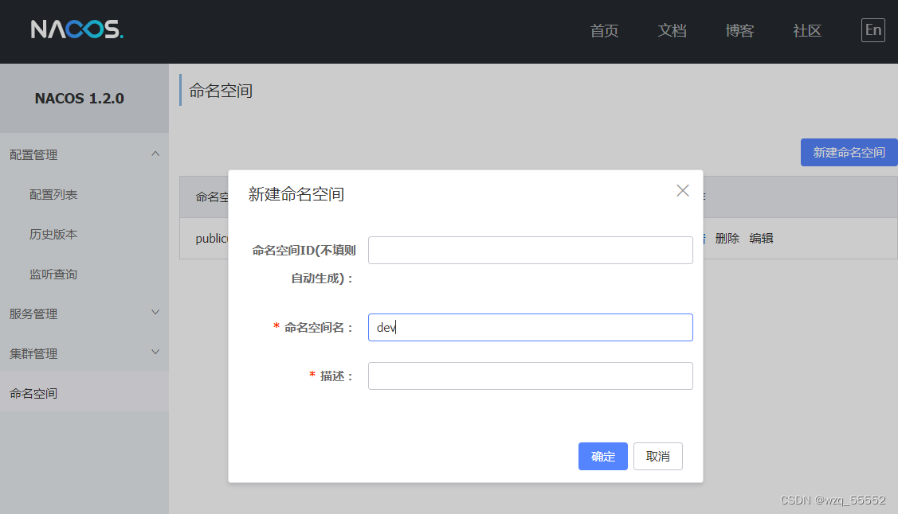Click the 命名空间名 field containing dev
The image size is (898, 514).
531,327
